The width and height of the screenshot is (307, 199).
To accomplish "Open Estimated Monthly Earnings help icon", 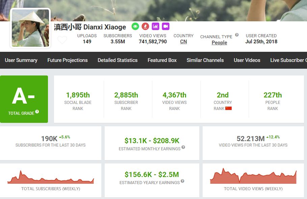I will coord(183,147).
